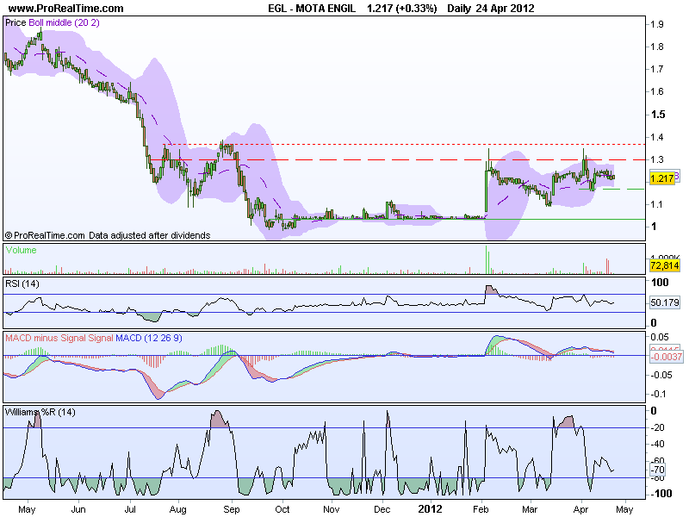Click the red -0.0037 MACD value tag
The height and width of the screenshot is (517, 689).
point(666,357)
